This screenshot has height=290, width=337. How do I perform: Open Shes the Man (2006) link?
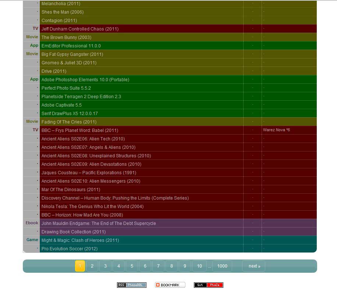63,12
